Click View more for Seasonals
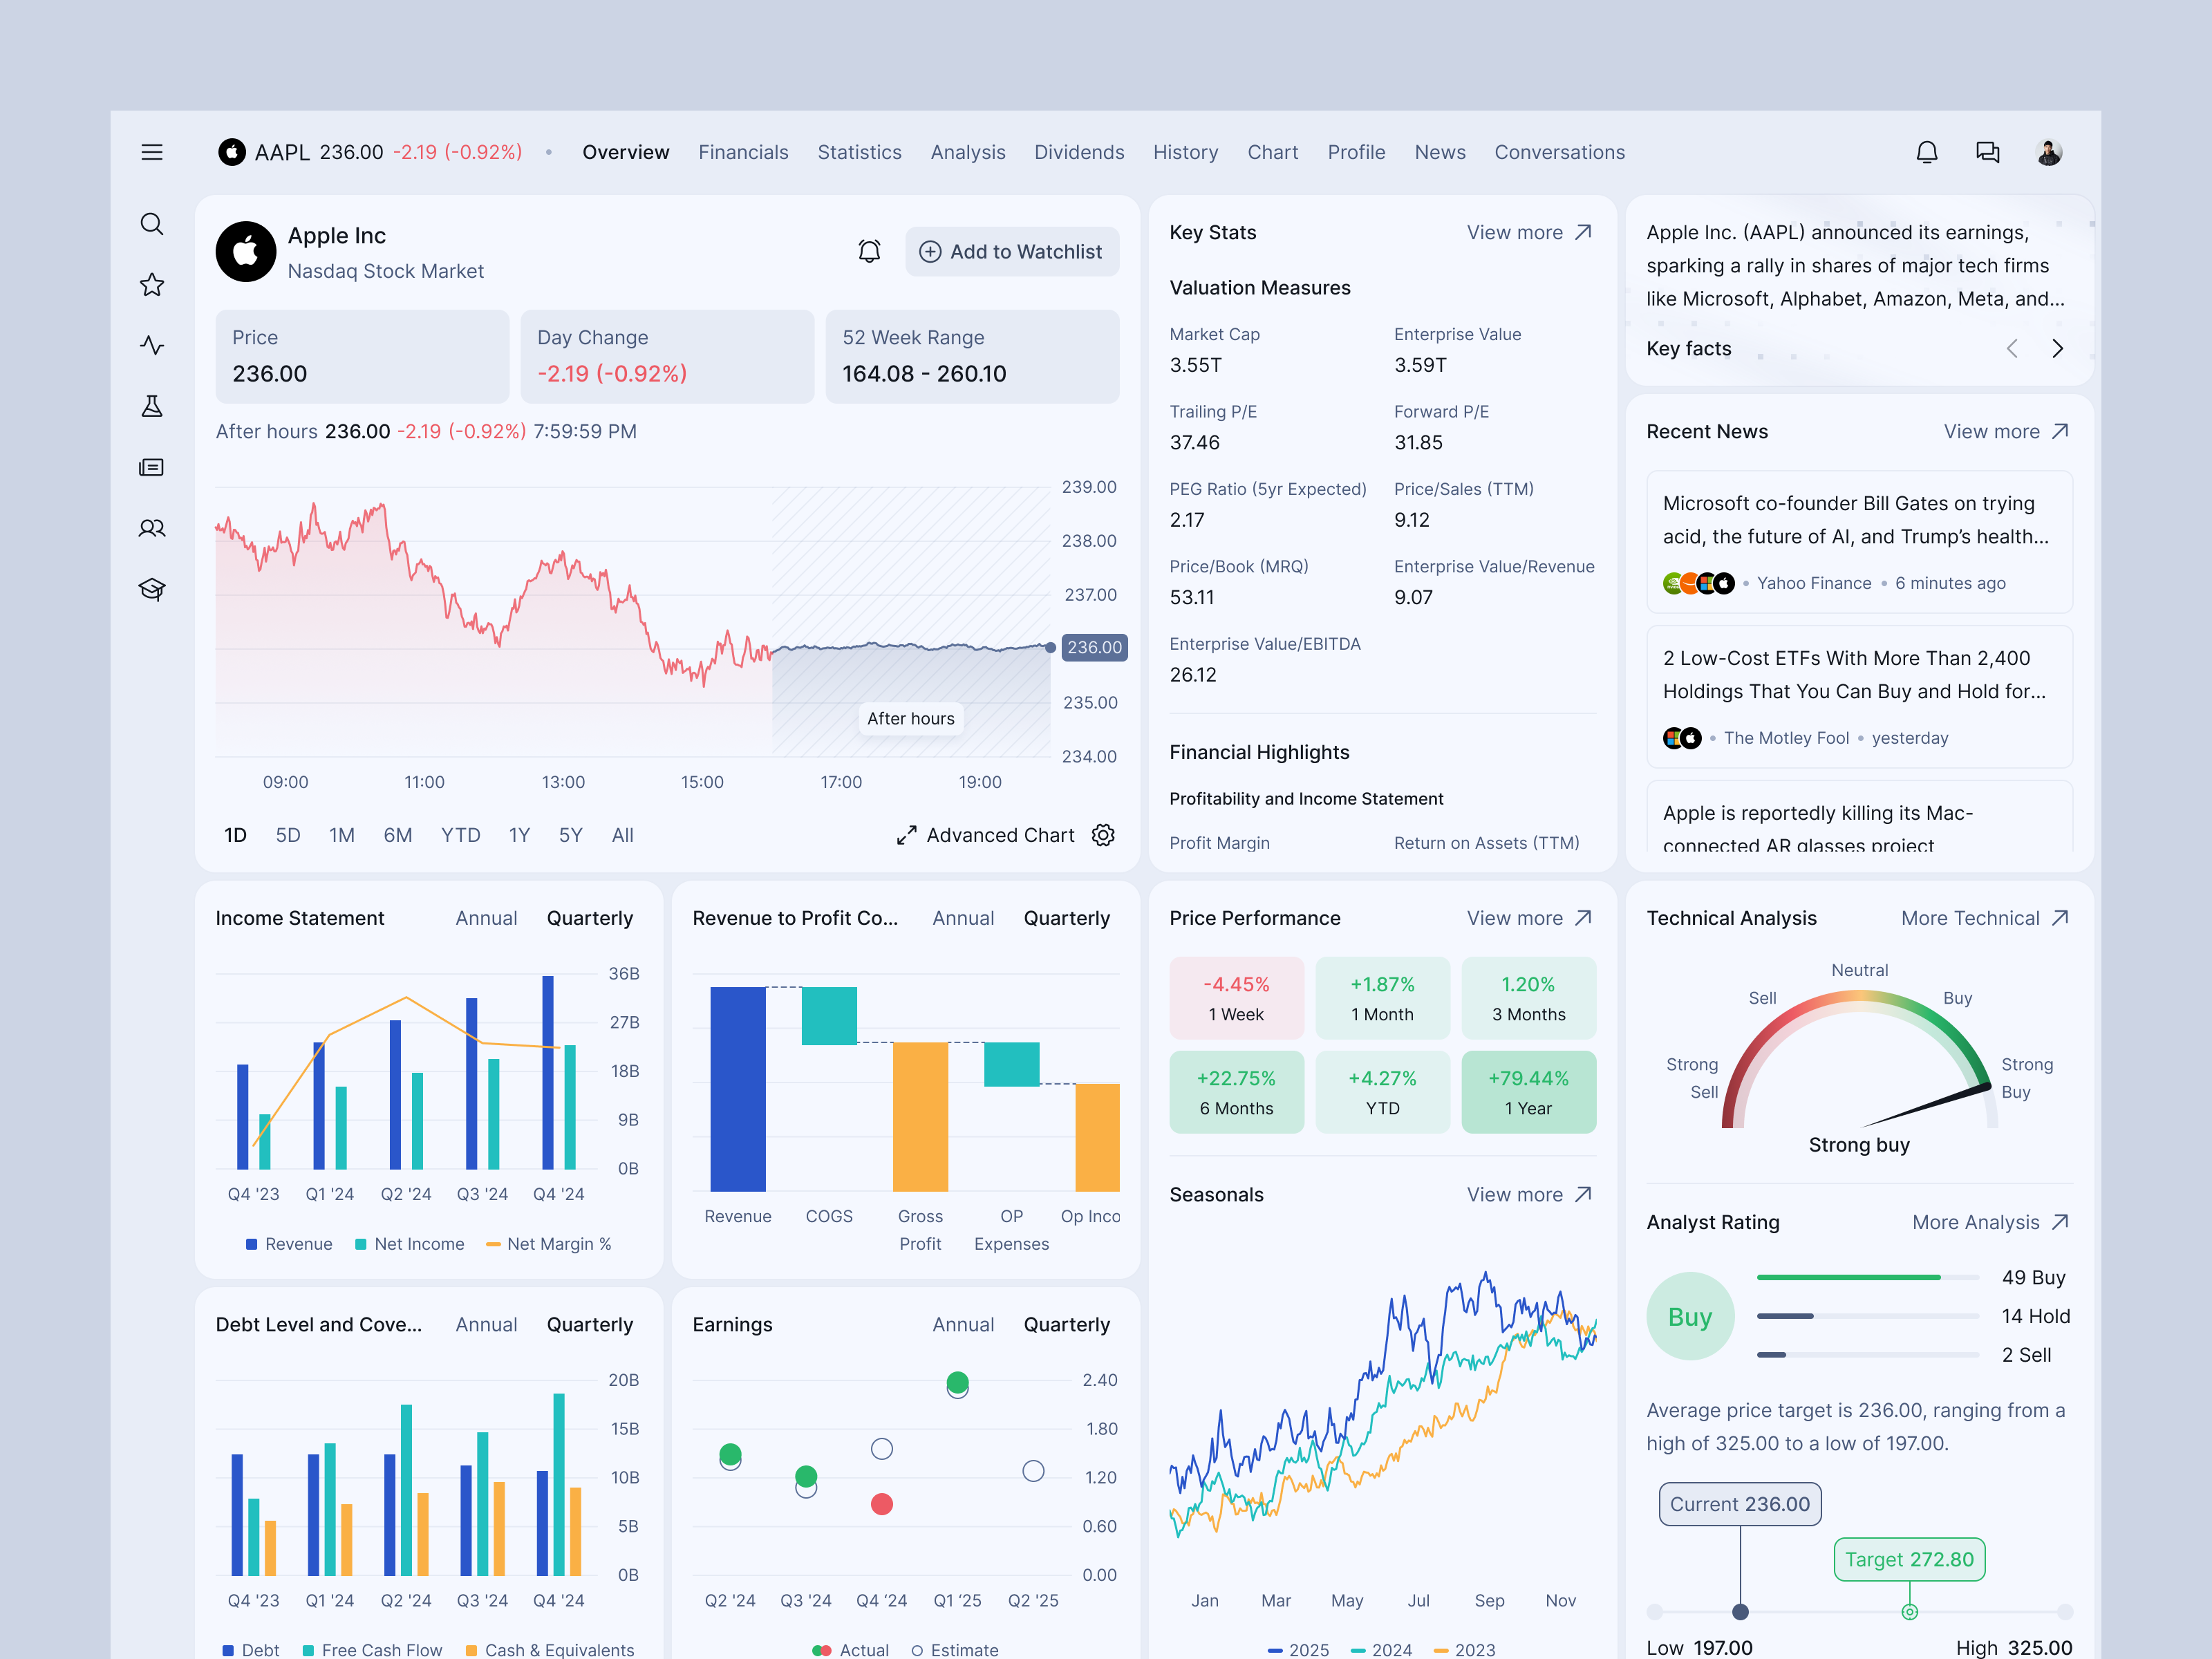Image resolution: width=2212 pixels, height=1659 pixels. (x=1529, y=1195)
